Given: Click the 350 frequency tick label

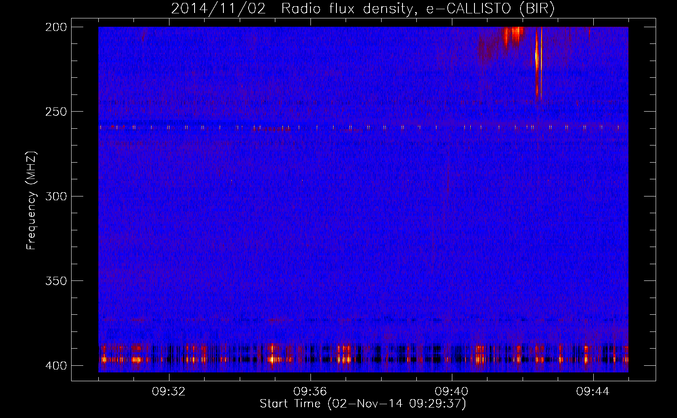Looking at the screenshot, I should (56, 280).
